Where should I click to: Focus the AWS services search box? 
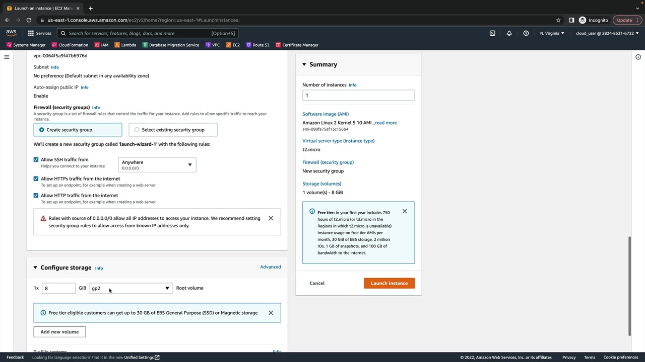147,33
